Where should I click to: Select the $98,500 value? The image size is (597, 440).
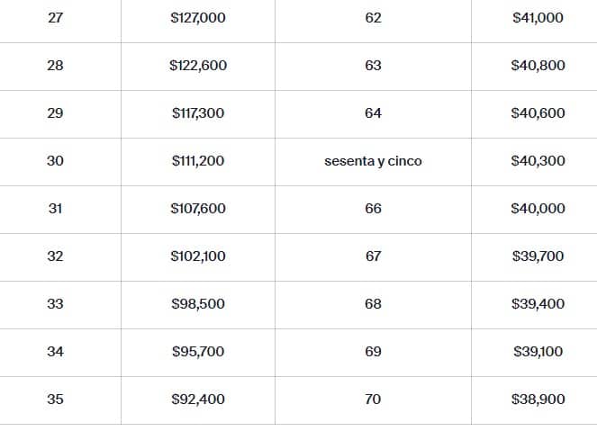click(197, 304)
